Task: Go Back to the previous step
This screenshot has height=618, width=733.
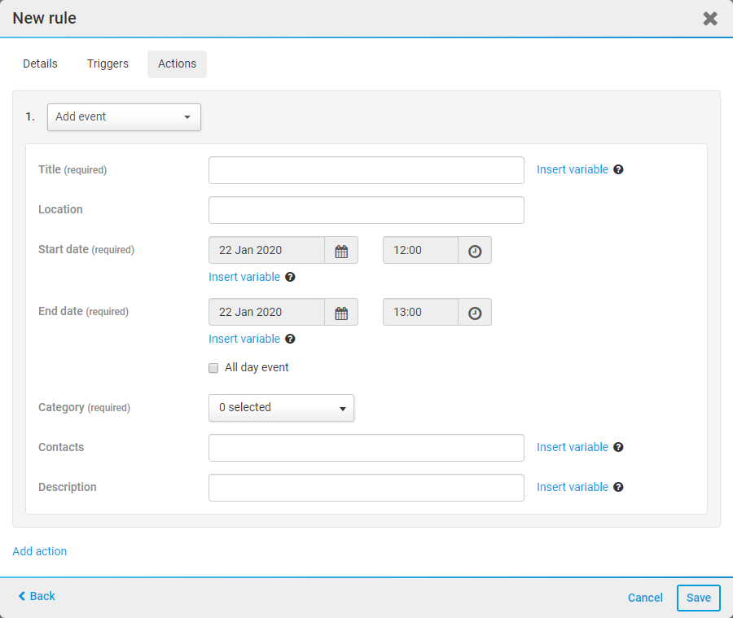Action: (37, 597)
